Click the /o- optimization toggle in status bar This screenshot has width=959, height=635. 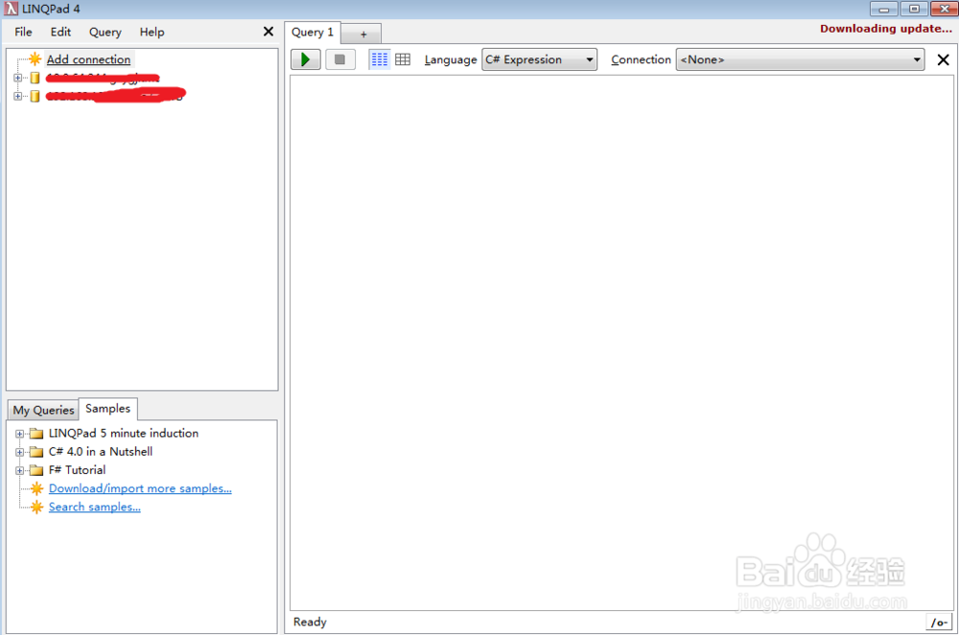(939, 623)
